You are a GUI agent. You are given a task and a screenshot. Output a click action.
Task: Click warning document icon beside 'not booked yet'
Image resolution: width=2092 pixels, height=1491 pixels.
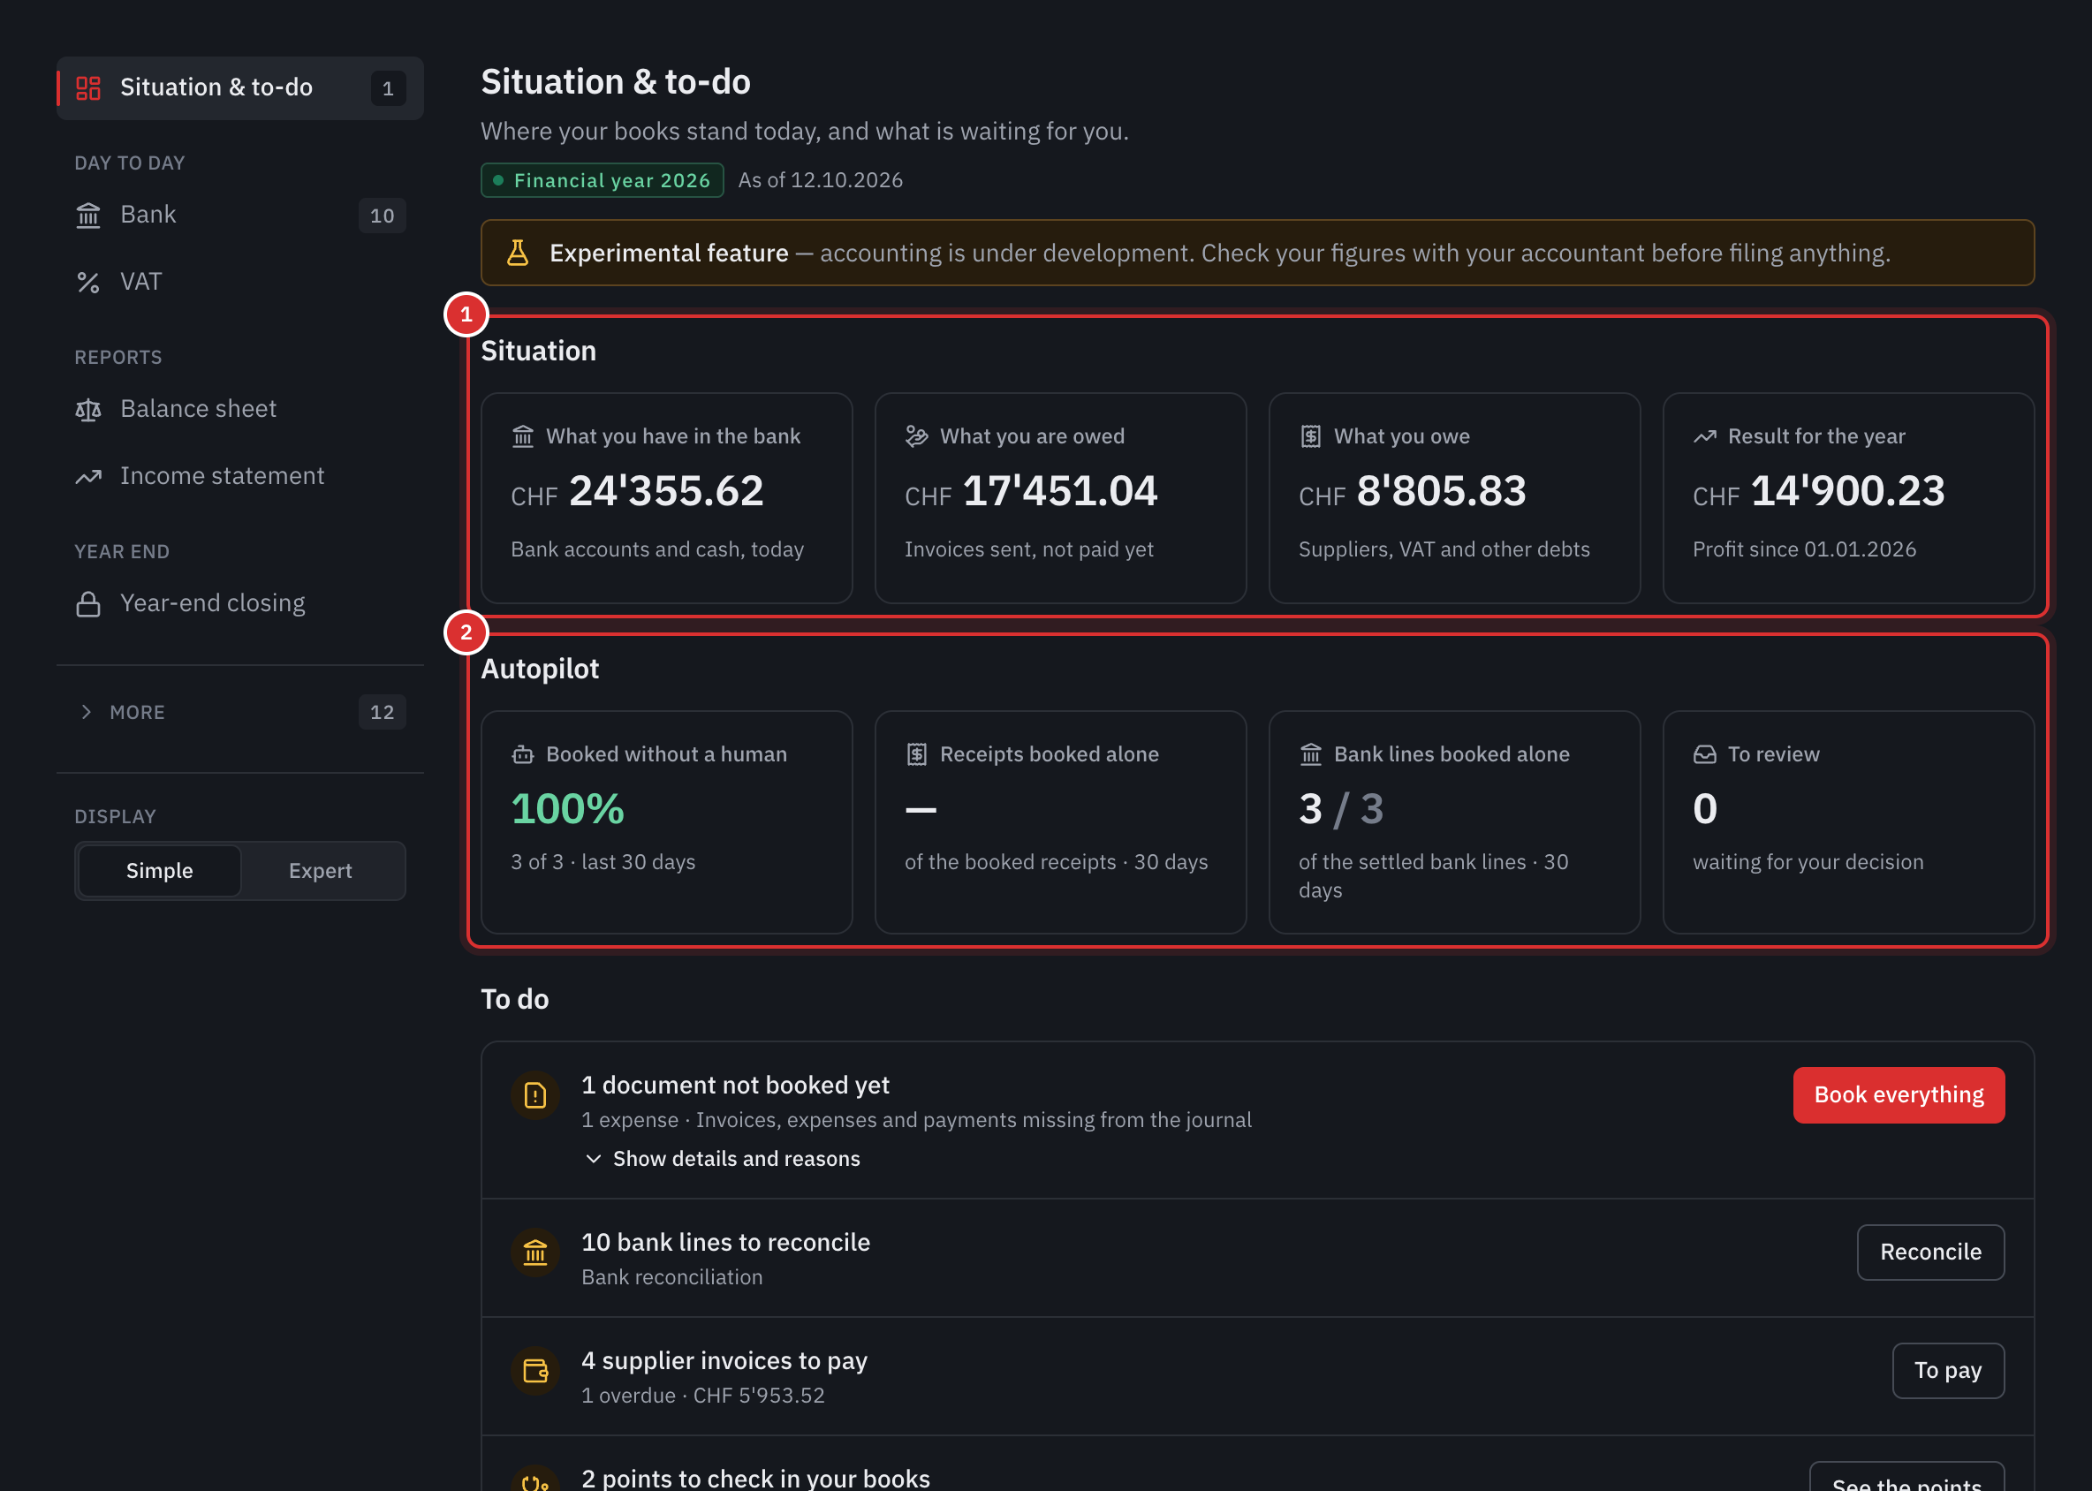(535, 1095)
